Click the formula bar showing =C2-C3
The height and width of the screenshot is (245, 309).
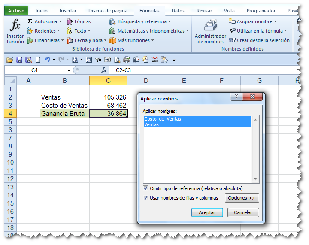click(205, 70)
